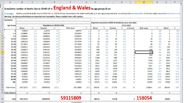The image size is (184, 103).
Task: Open the 'occurence date' link
Action: (137, 14)
